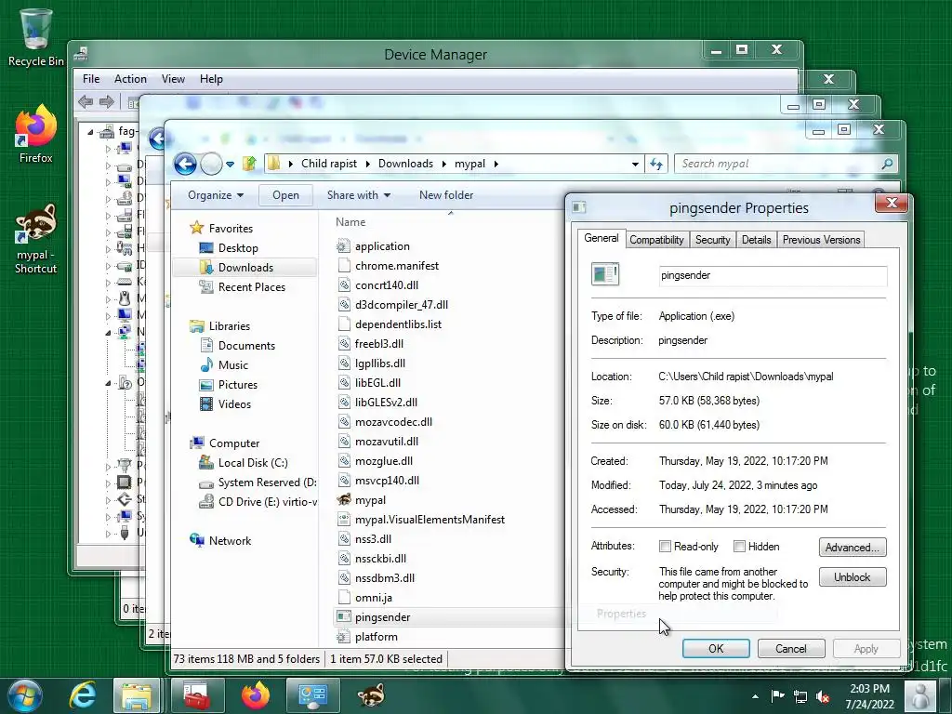Expand the path arrow after Downloads breadcrumb

click(x=443, y=164)
